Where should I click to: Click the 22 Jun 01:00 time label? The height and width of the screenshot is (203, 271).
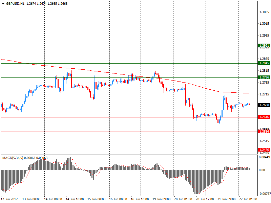pyautogui.click(x=248, y=199)
